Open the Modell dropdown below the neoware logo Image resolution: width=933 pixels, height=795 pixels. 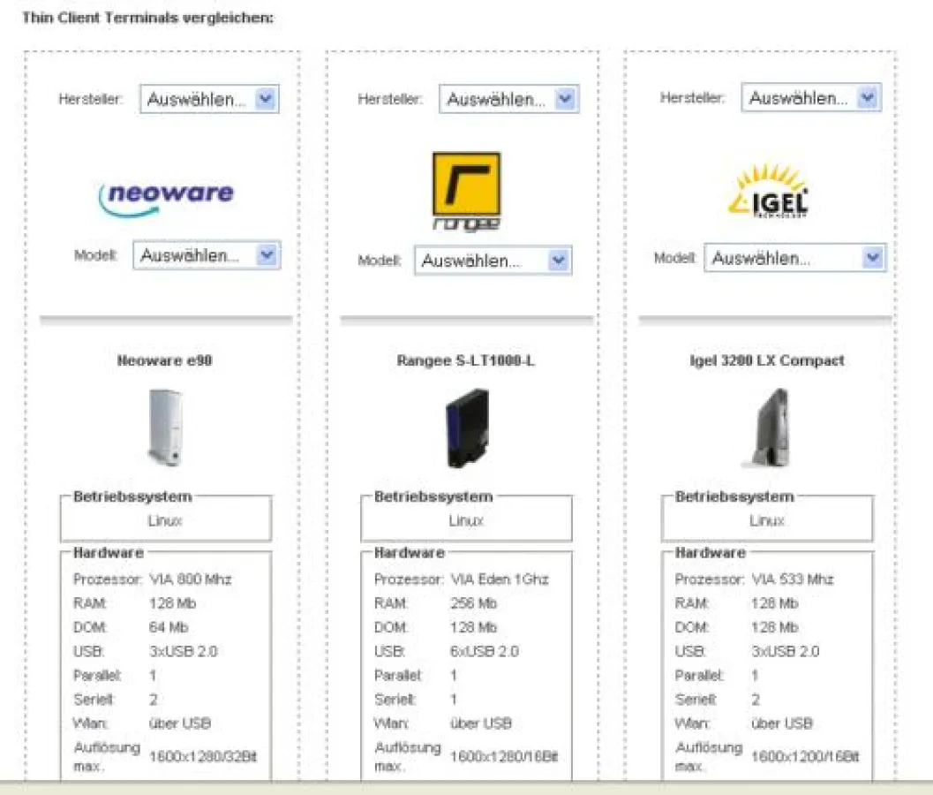click(x=206, y=255)
